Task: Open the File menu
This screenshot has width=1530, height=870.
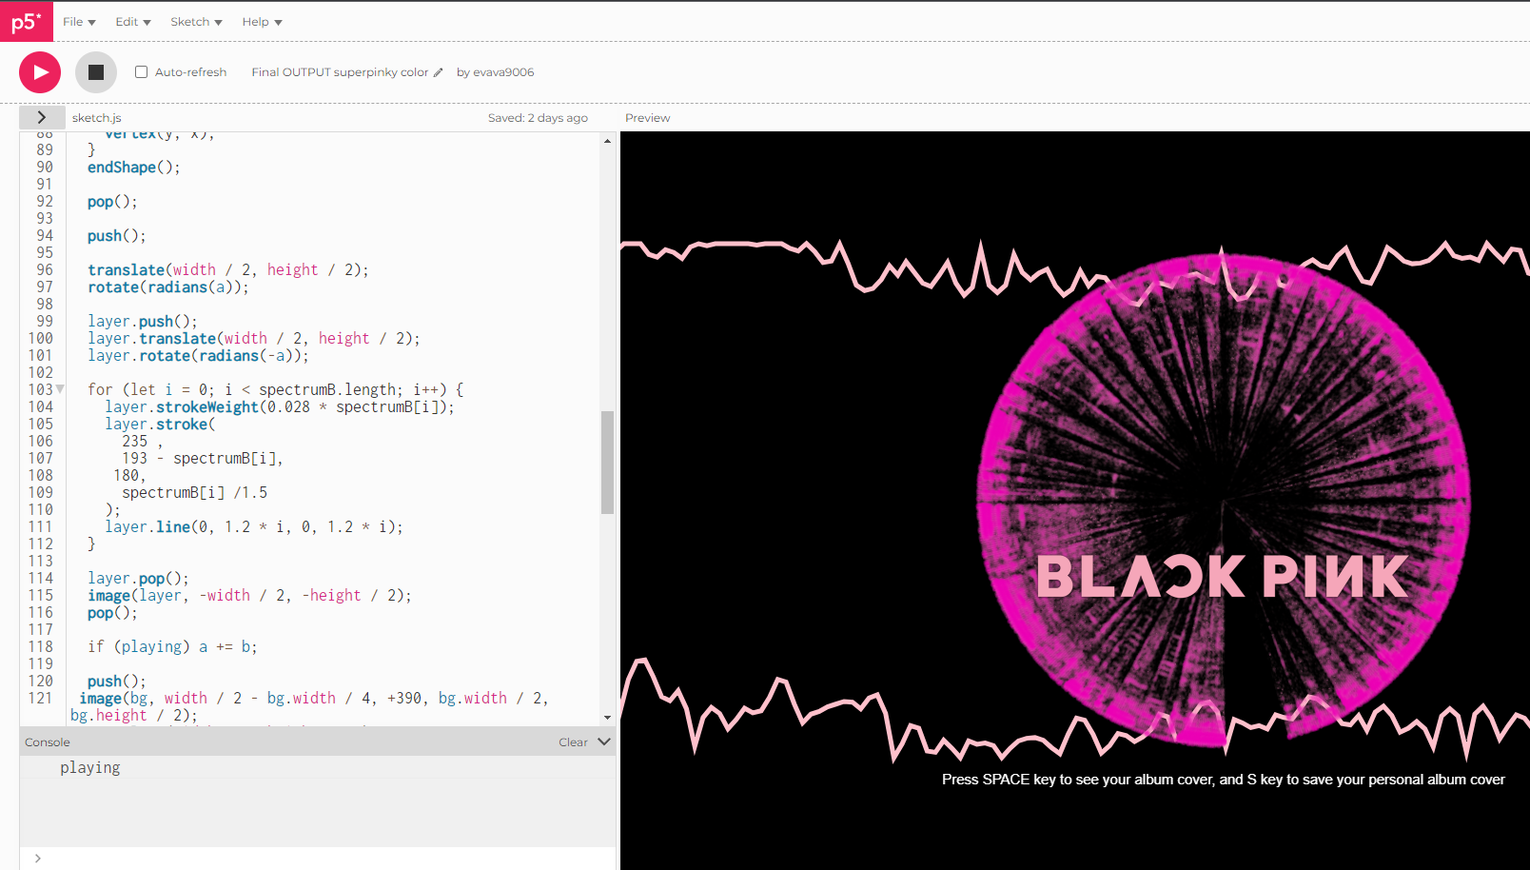Action: [79, 22]
